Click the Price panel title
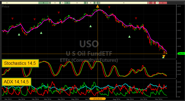This screenshot has height=101, width=185. click(5, 6)
